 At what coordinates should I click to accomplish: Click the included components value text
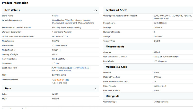[x=73, y=22]
